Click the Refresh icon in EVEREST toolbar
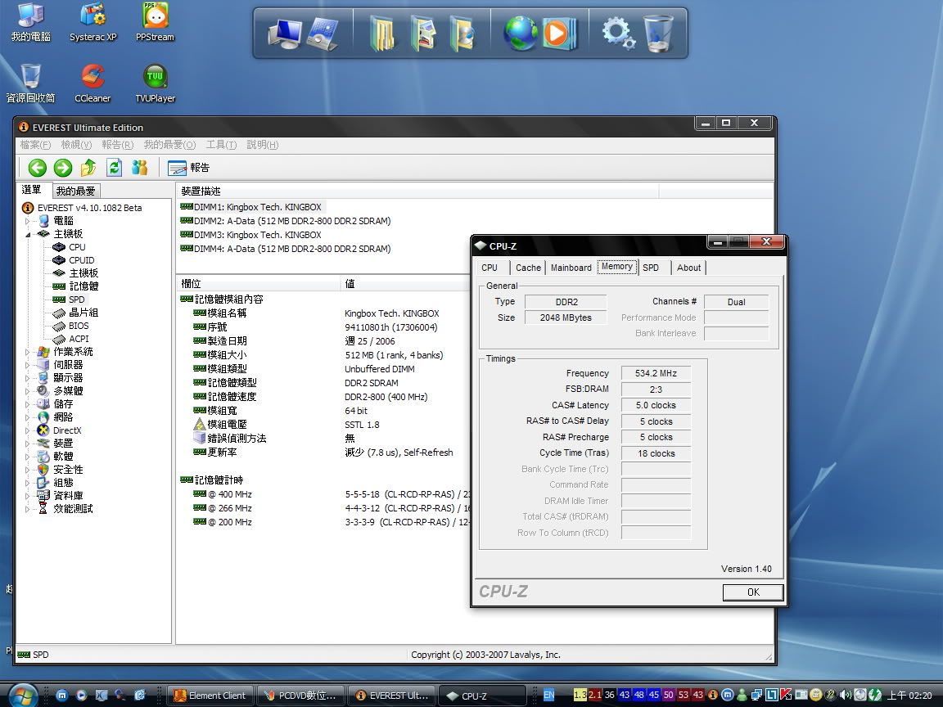The height and width of the screenshot is (707, 943). [x=115, y=168]
